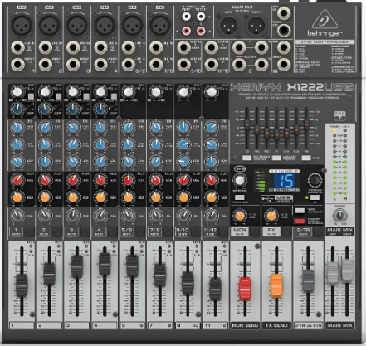Click the phones level knob above MAIN MIX
Screen dimensions: 366x346
coord(340,215)
